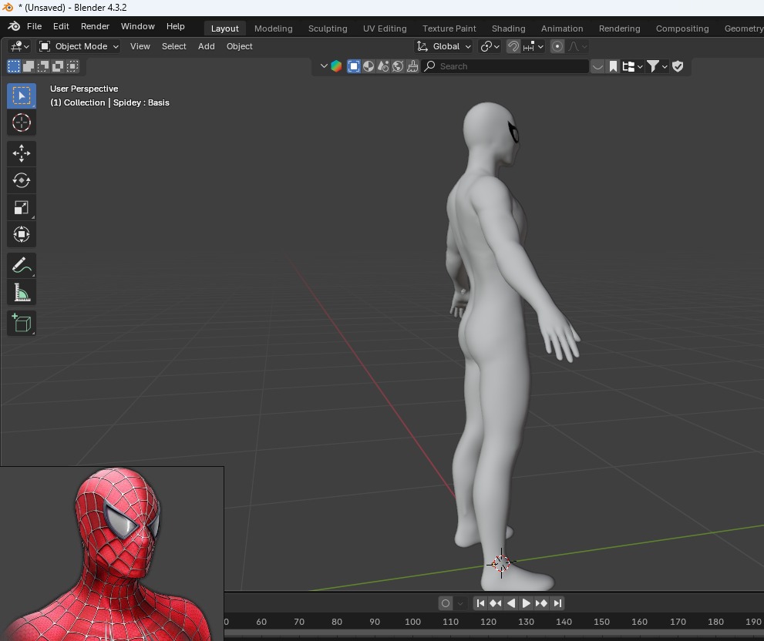Screen dimensions: 764x641
Task: Open the viewport View menu
Action: [140, 46]
